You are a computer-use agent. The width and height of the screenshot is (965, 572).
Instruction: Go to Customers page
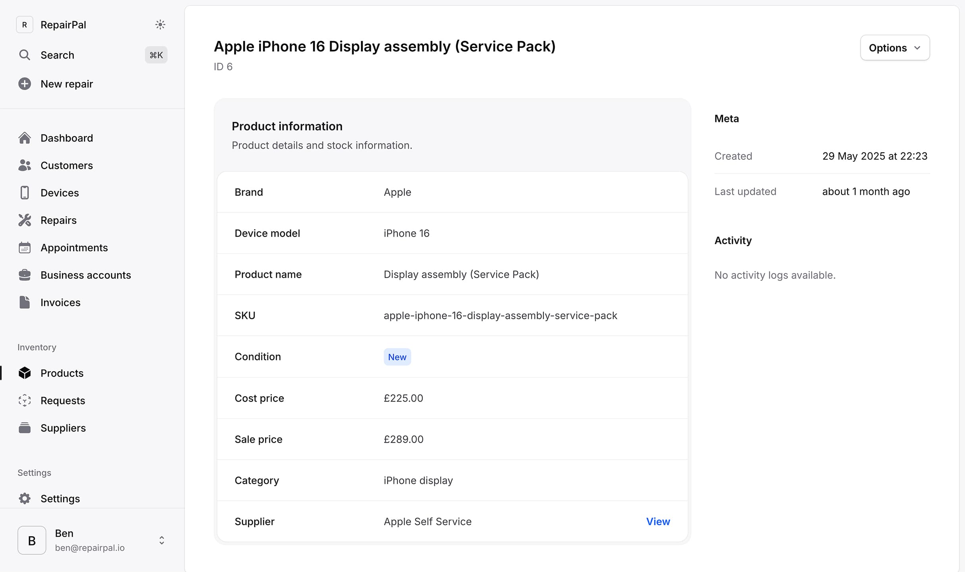(67, 165)
